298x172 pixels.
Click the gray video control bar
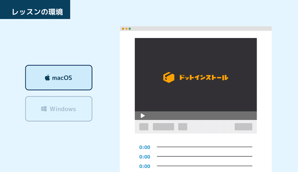(196, 116)
